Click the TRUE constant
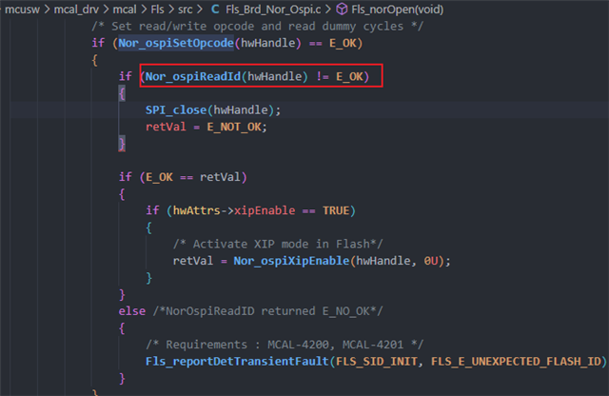The height and width of the screenshot is (396, 609). pyautogui.click(x=336, y=210)
